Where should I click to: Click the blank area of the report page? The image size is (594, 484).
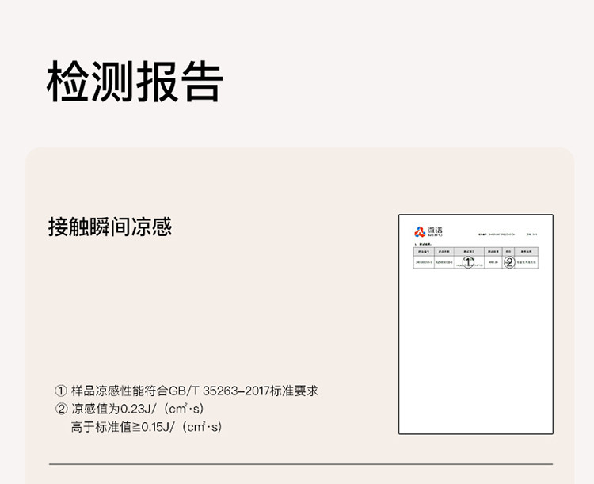pyautogui.click(x=475, y=356)
